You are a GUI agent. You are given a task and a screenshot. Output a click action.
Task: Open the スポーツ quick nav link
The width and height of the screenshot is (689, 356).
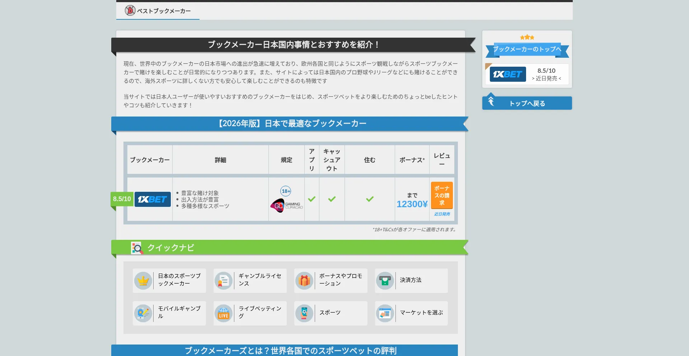331,313
